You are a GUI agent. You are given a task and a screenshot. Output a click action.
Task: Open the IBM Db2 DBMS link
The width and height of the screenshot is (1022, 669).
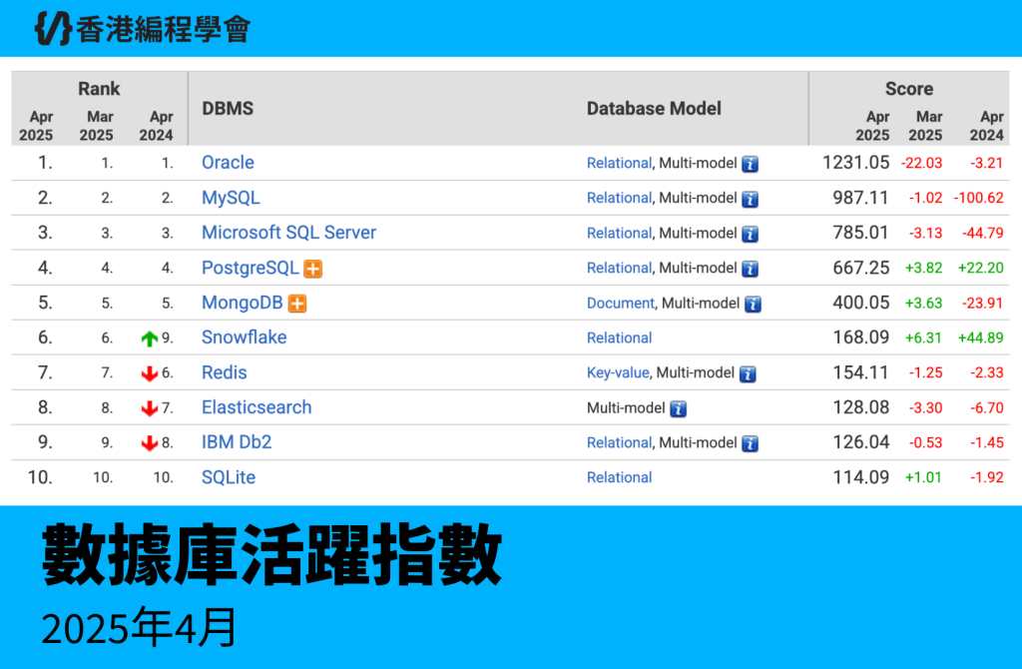pos(237,442)
